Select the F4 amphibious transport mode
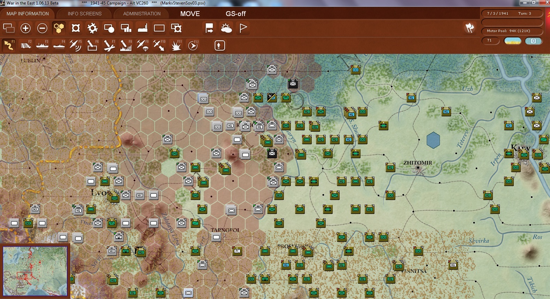The image size is (550, 299). tap(59, 45)
